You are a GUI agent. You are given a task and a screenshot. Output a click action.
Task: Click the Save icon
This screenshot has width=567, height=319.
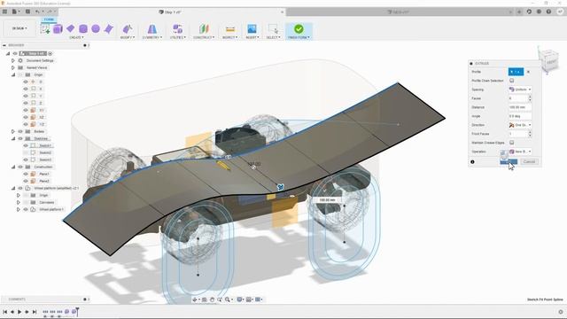click(27, 12)
